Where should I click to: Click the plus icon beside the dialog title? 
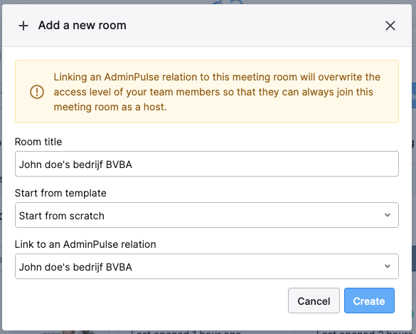[23, 26]
